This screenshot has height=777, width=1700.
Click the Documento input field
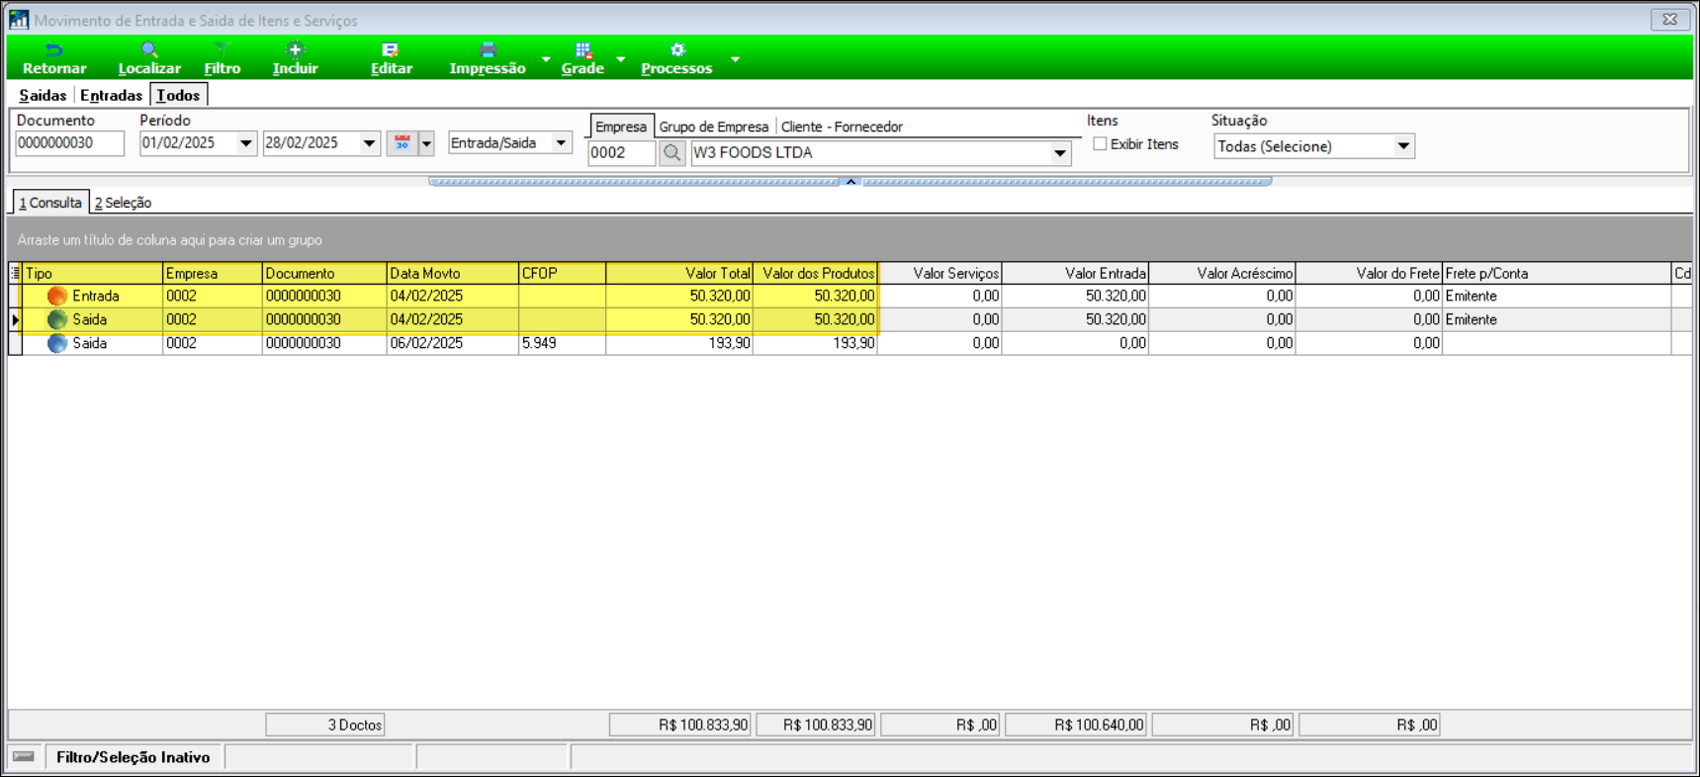69,143
